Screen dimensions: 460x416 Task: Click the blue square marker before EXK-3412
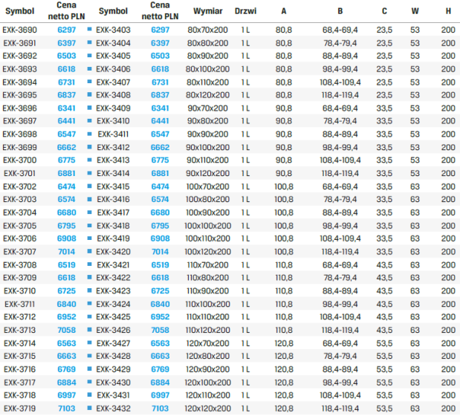(x=89, y=146)
